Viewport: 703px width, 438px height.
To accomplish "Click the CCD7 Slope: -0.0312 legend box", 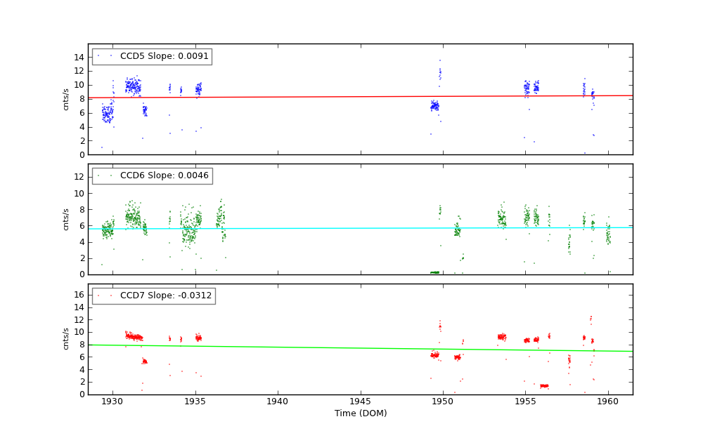I will click(x=153, y=296).
